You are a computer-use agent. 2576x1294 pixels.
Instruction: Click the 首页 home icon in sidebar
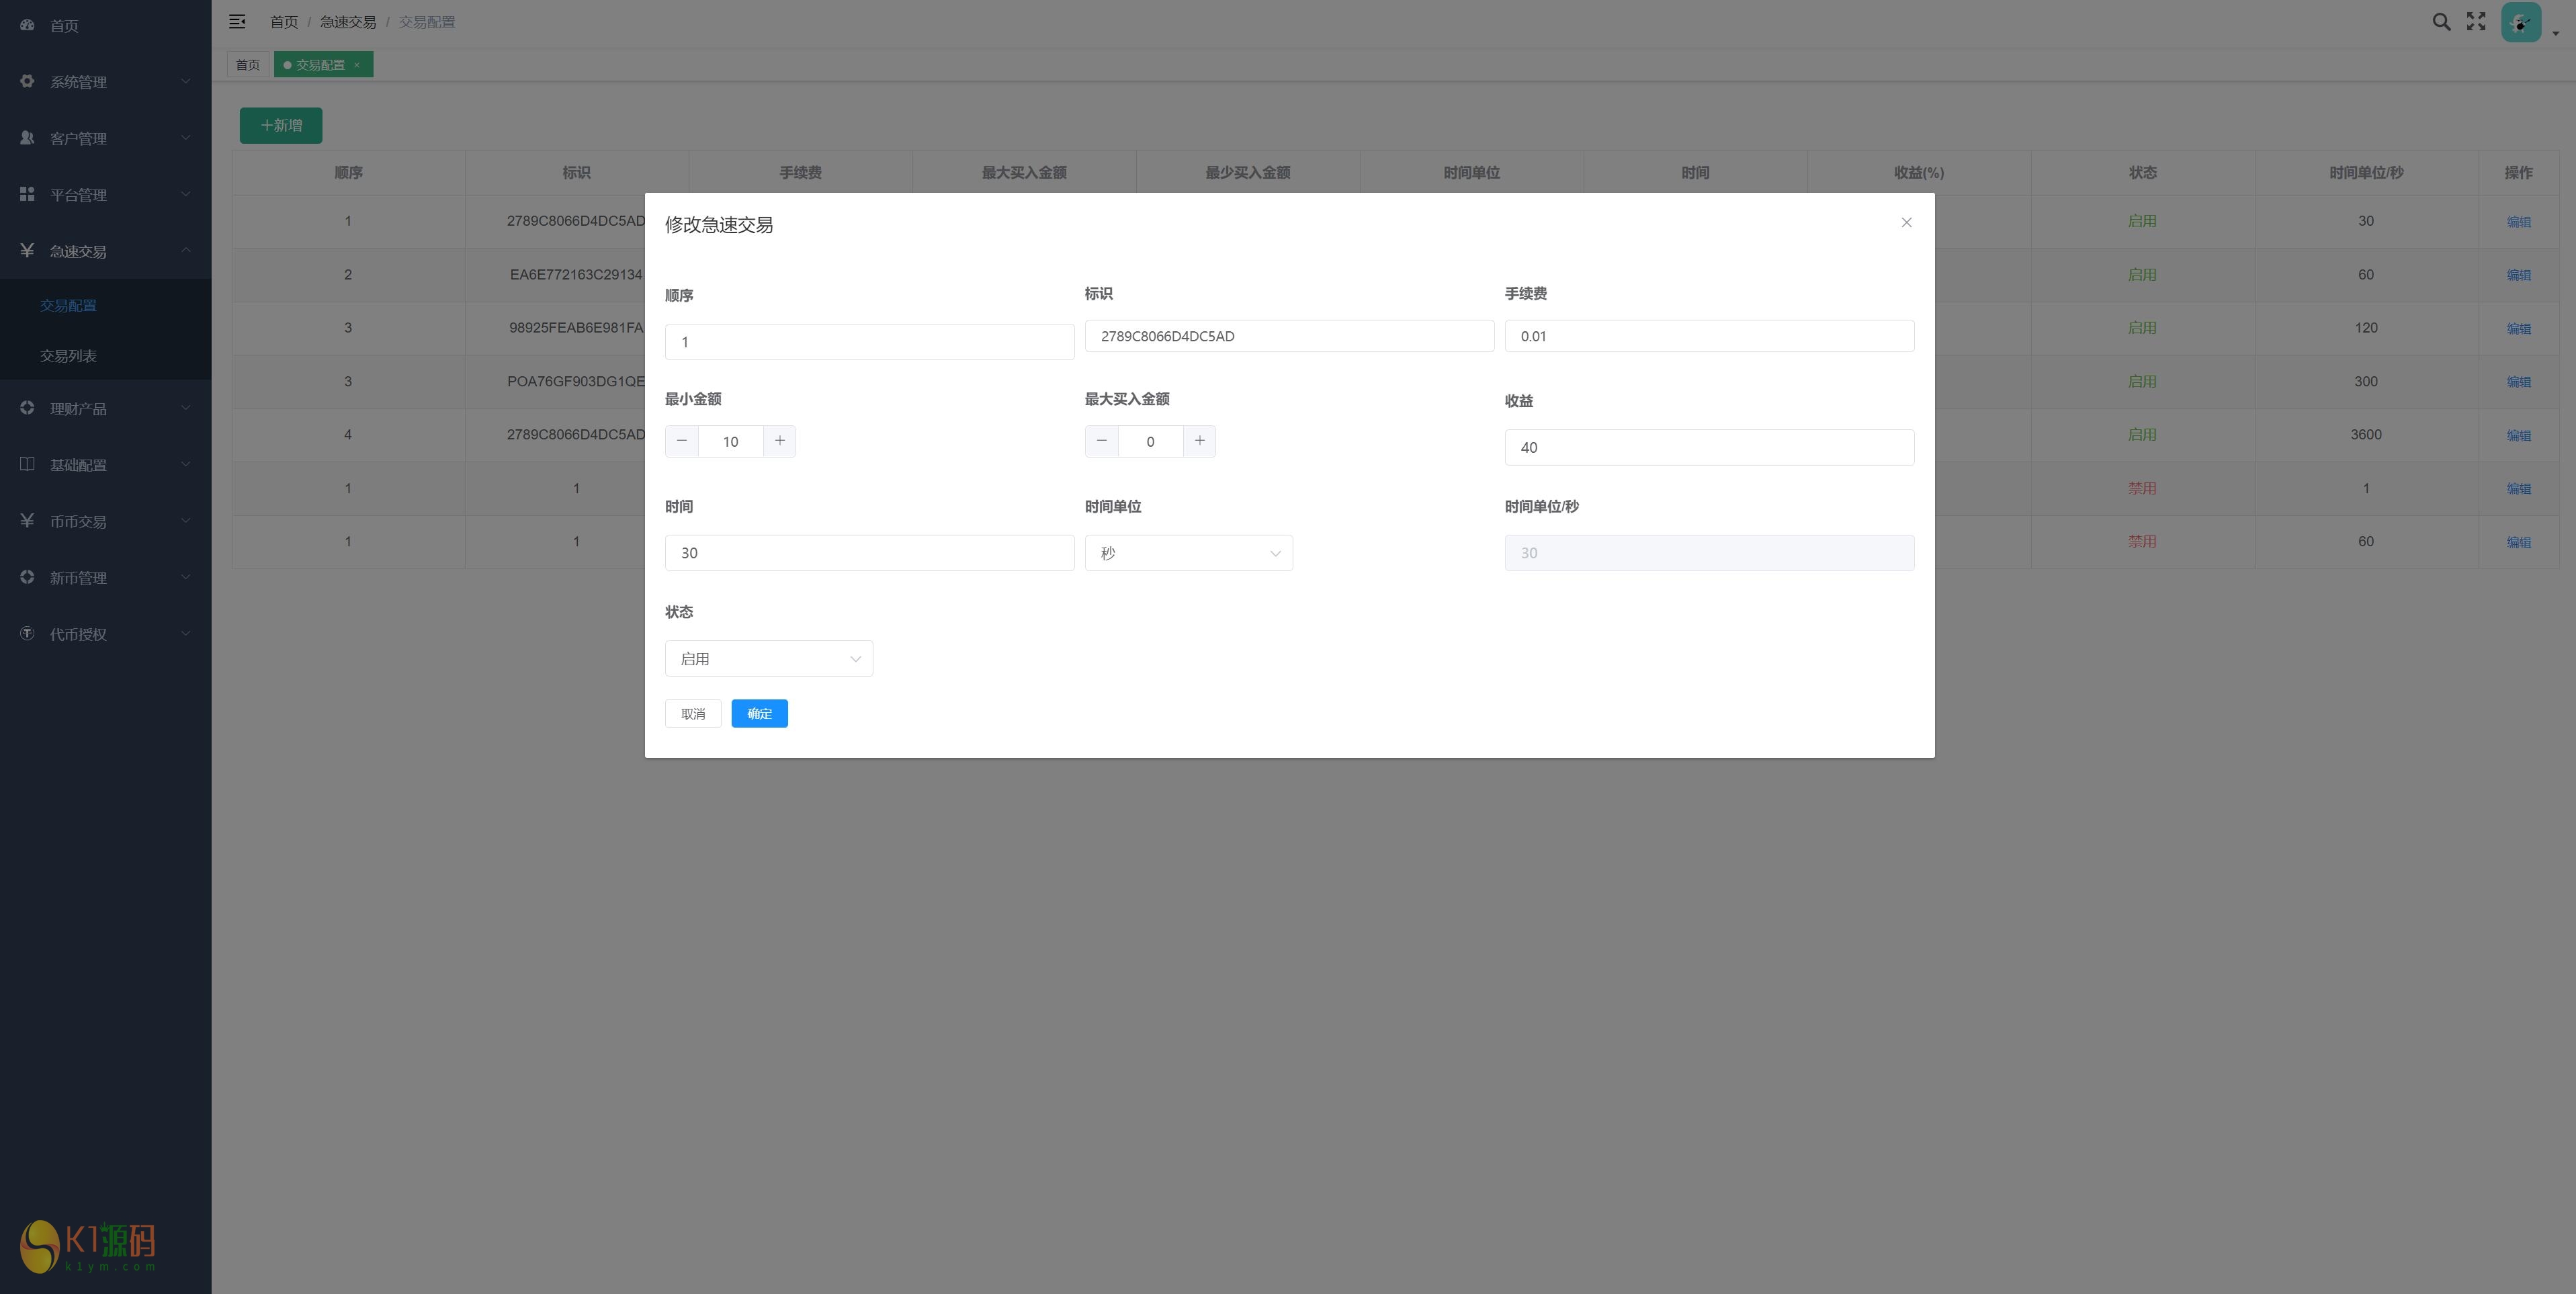(x=27, y=25)
